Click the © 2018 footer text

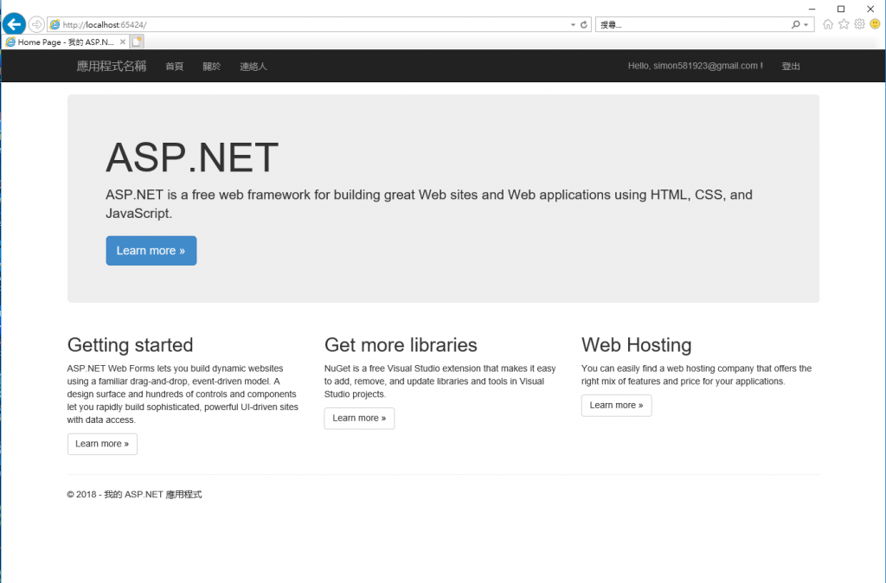(x=134, y=494)
